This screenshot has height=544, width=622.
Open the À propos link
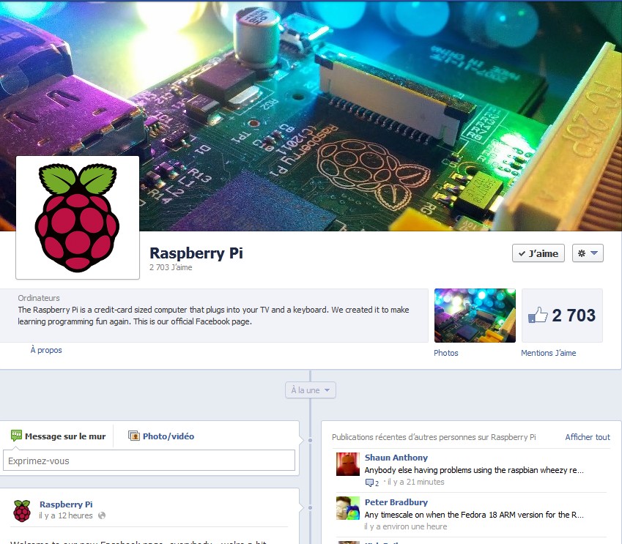tap(46, 350)
